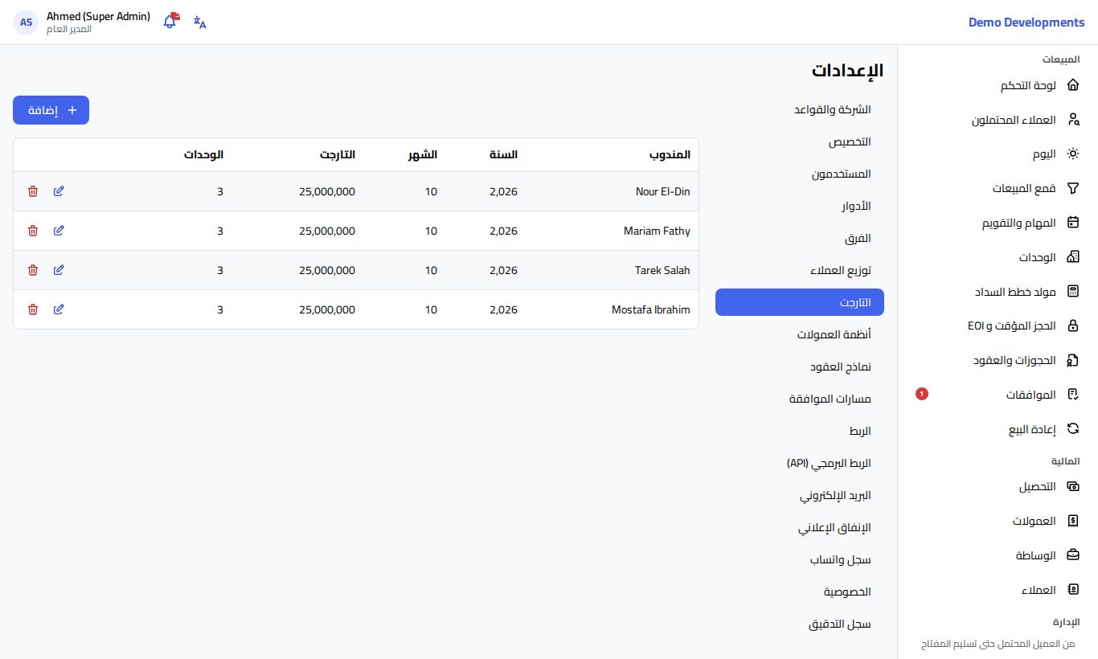Image resolution: width=1098 pixels, height=659 pixels.
Task: Click the dashboard home icon
Action: 1072,85
